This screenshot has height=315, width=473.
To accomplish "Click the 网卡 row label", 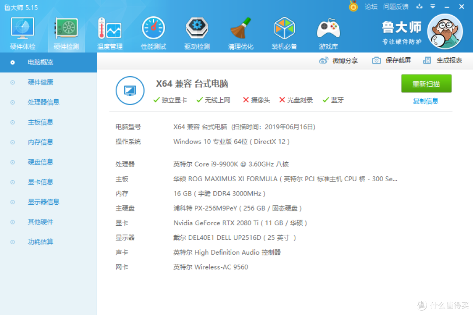I will coord(122,267).
